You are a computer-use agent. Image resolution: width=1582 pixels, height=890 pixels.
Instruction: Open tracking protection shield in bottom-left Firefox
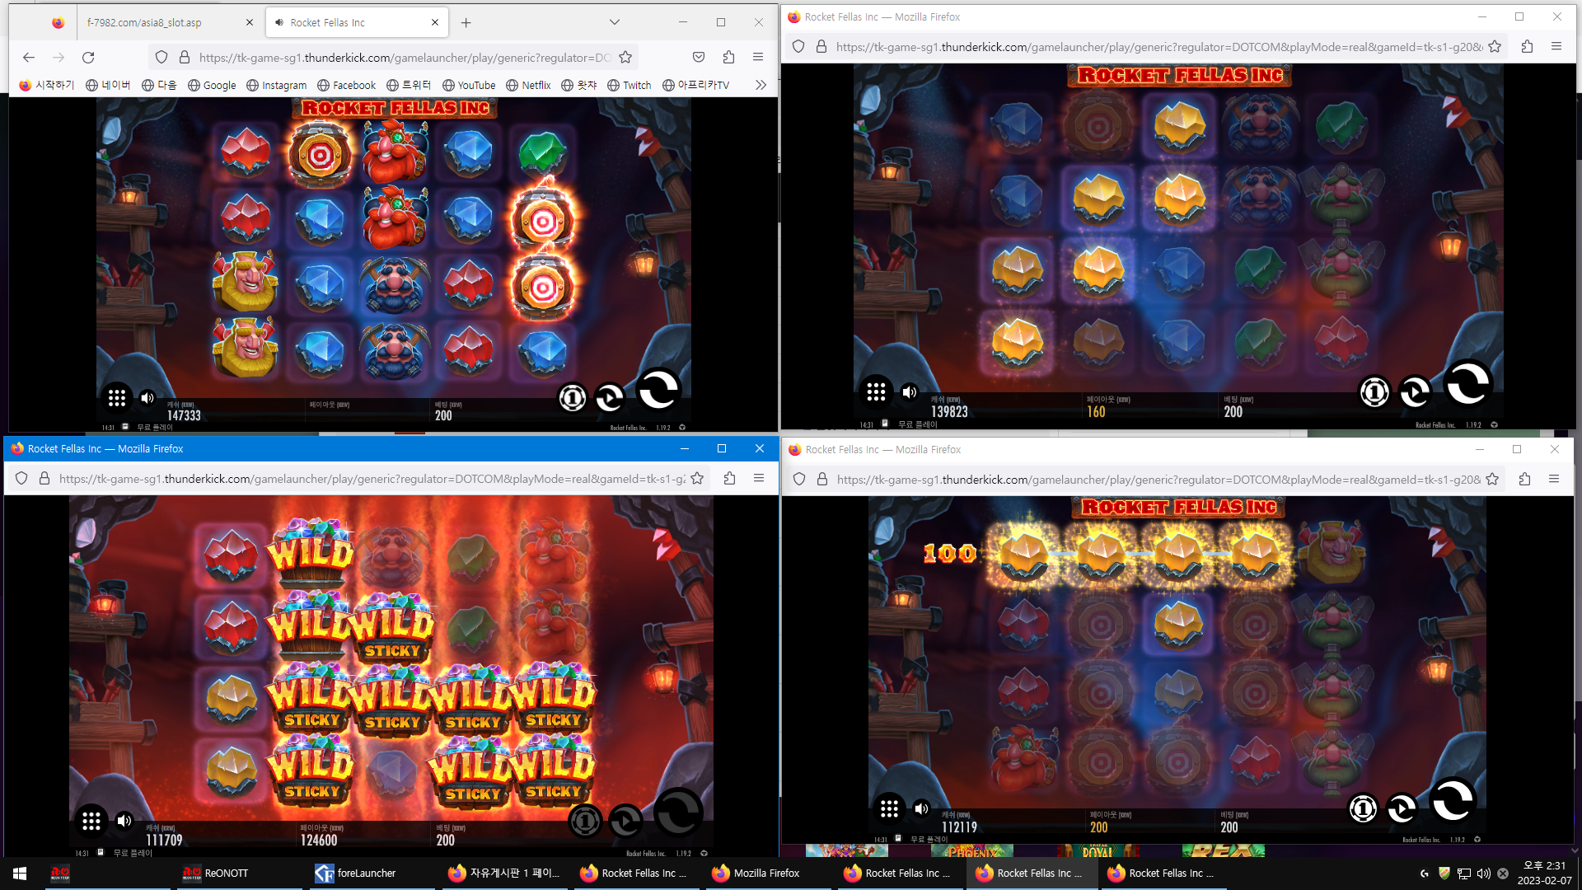pos(21,478)
